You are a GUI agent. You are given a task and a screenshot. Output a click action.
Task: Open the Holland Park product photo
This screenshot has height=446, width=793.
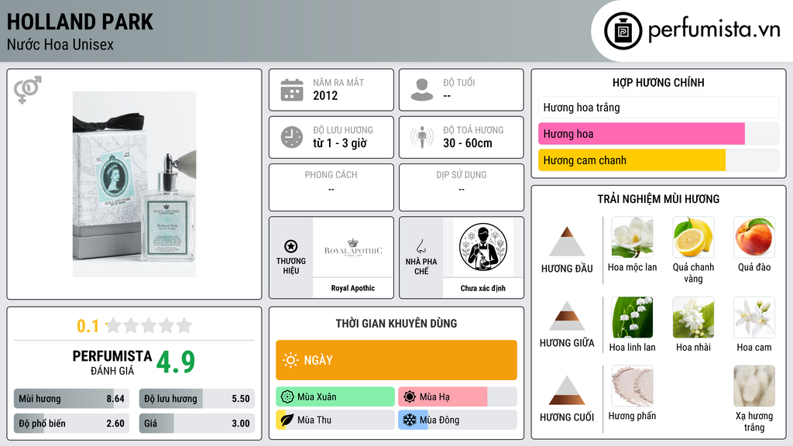tap(135, 184)
